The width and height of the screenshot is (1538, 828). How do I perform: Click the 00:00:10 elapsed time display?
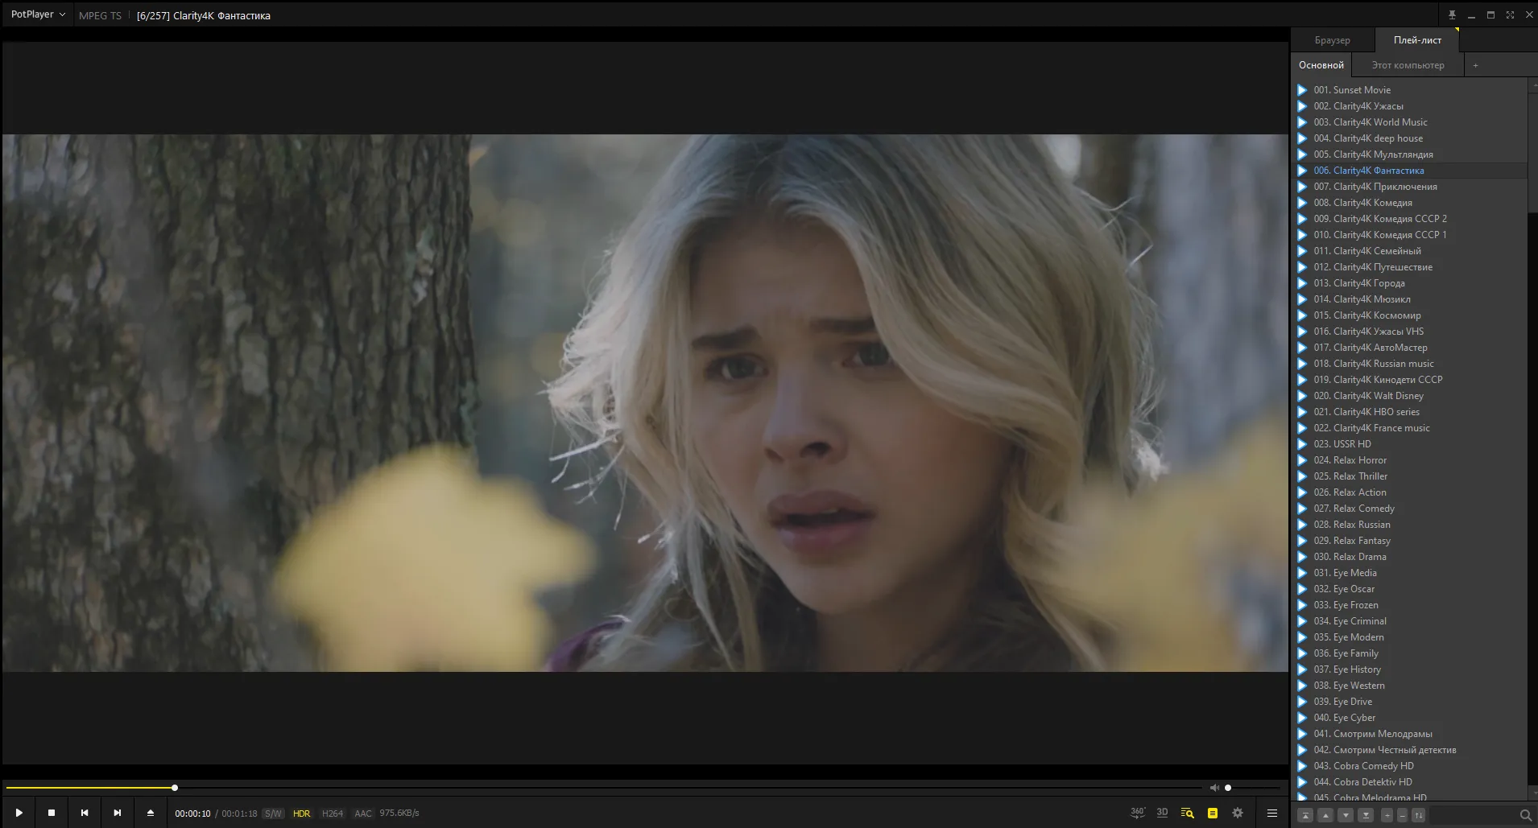coord(192,814)
